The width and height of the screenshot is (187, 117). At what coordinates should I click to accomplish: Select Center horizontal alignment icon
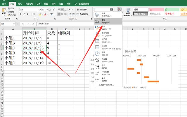[62, 14]
